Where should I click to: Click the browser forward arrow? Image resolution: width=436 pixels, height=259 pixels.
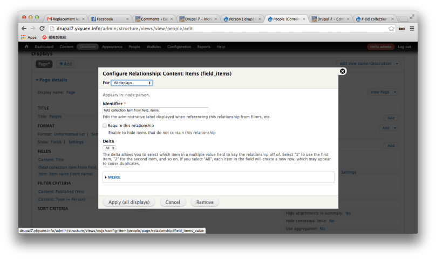pos(33,28)
